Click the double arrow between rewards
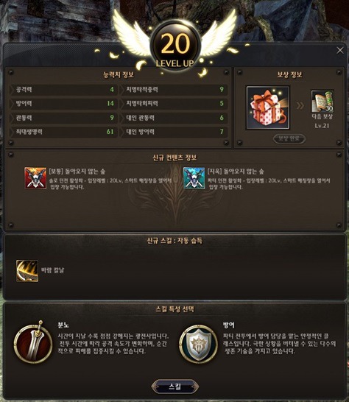 click(x=300, y=105)
